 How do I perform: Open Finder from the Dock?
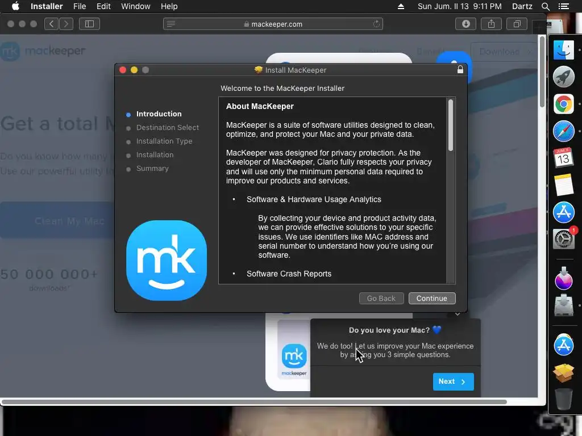[x=563, y=50]
